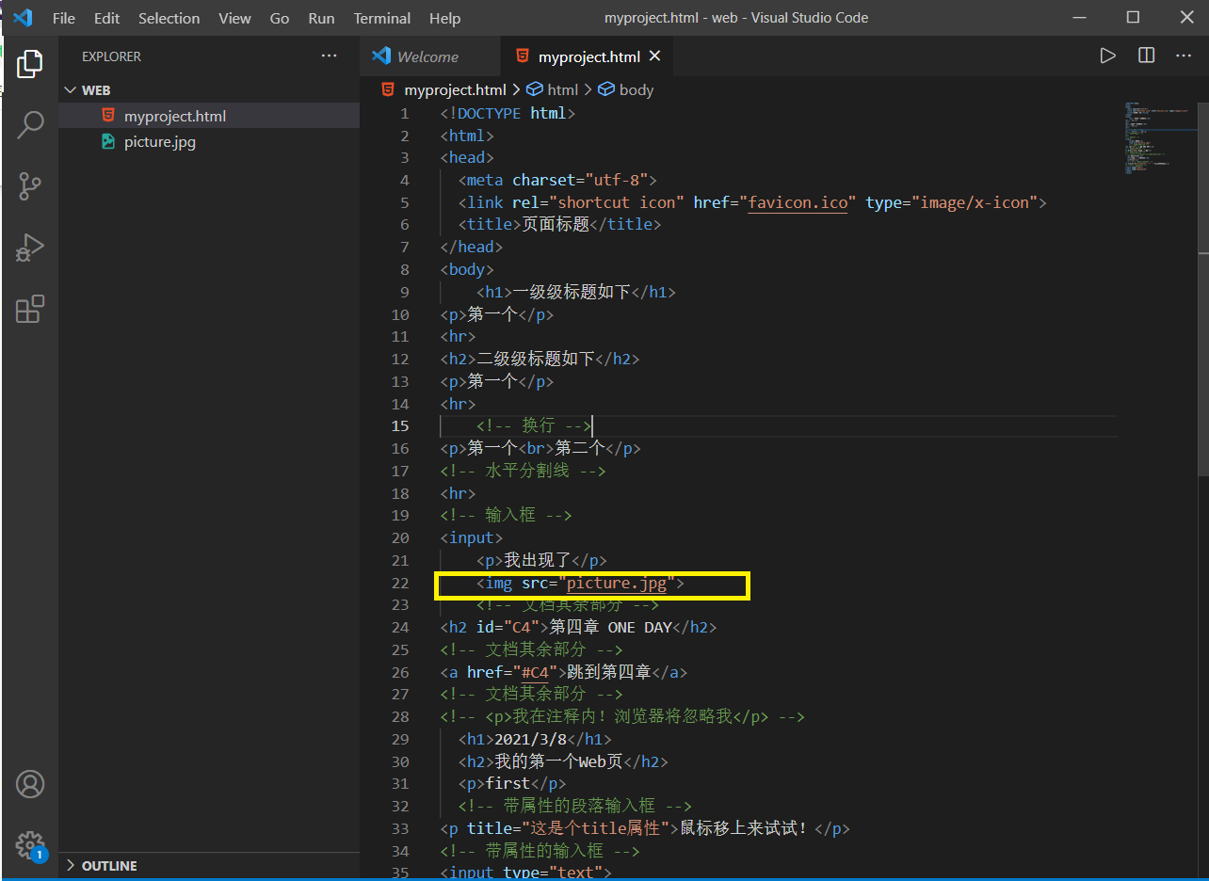Open Explorer Views and More Actions ellipsis
This screenshot has width=1209, height=881.
coord(329,56)
